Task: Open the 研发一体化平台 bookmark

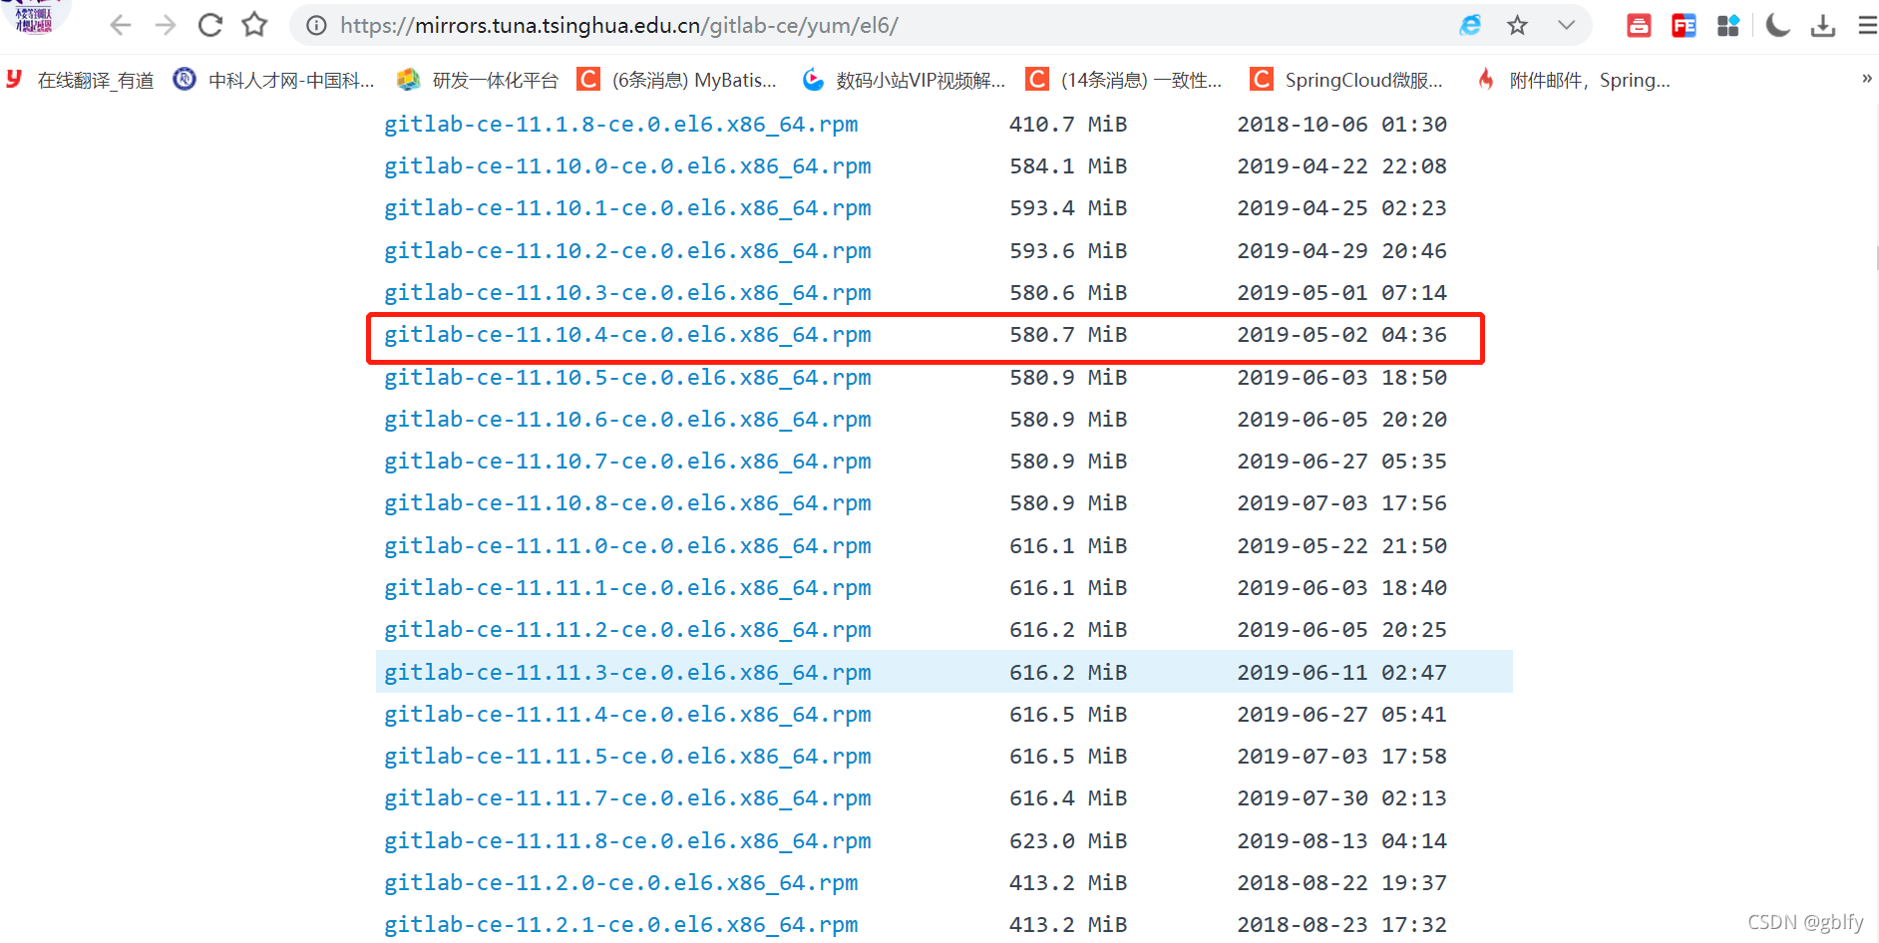Action: click(477, 80)
